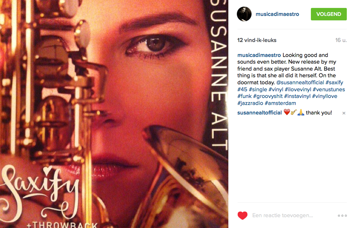Viewport: 356px width, 228px height.
Task: Open the @susannealtofficial mention
Action: [300, 82]
